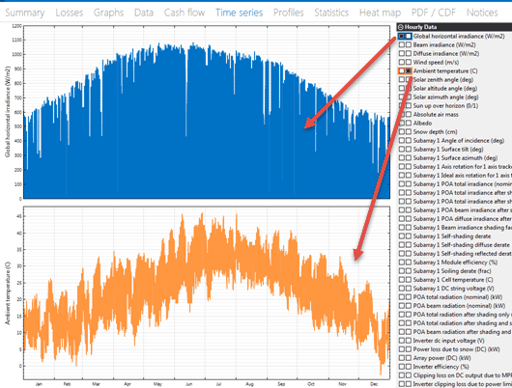
Task: Check left checkbox for Wind speed (m/s)
Action: point(402,62)
